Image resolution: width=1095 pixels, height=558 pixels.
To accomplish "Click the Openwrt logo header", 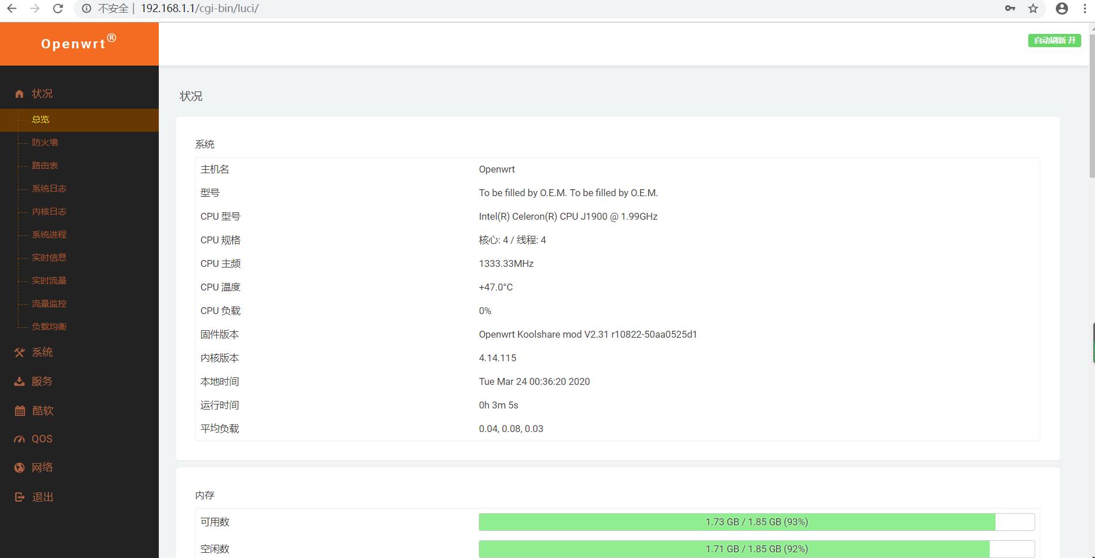I will pyautogui.click(x=79, y=44).
